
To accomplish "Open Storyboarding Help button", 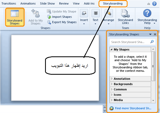I will 147,17.
